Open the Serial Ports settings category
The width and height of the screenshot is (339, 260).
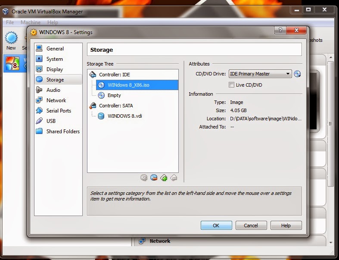[x=59, y=111]
